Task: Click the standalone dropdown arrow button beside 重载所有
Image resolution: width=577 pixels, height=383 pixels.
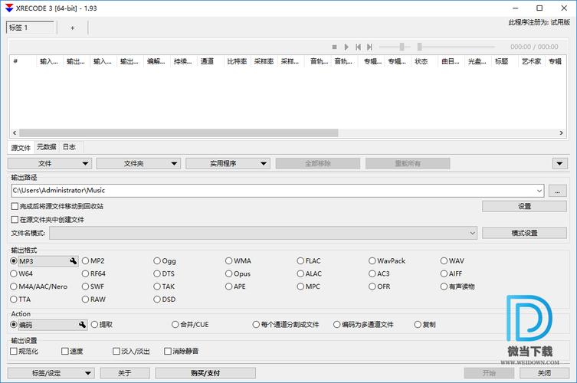Action: coord(559,163)
